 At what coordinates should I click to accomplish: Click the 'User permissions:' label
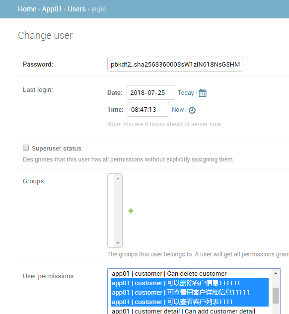[49, 276]
